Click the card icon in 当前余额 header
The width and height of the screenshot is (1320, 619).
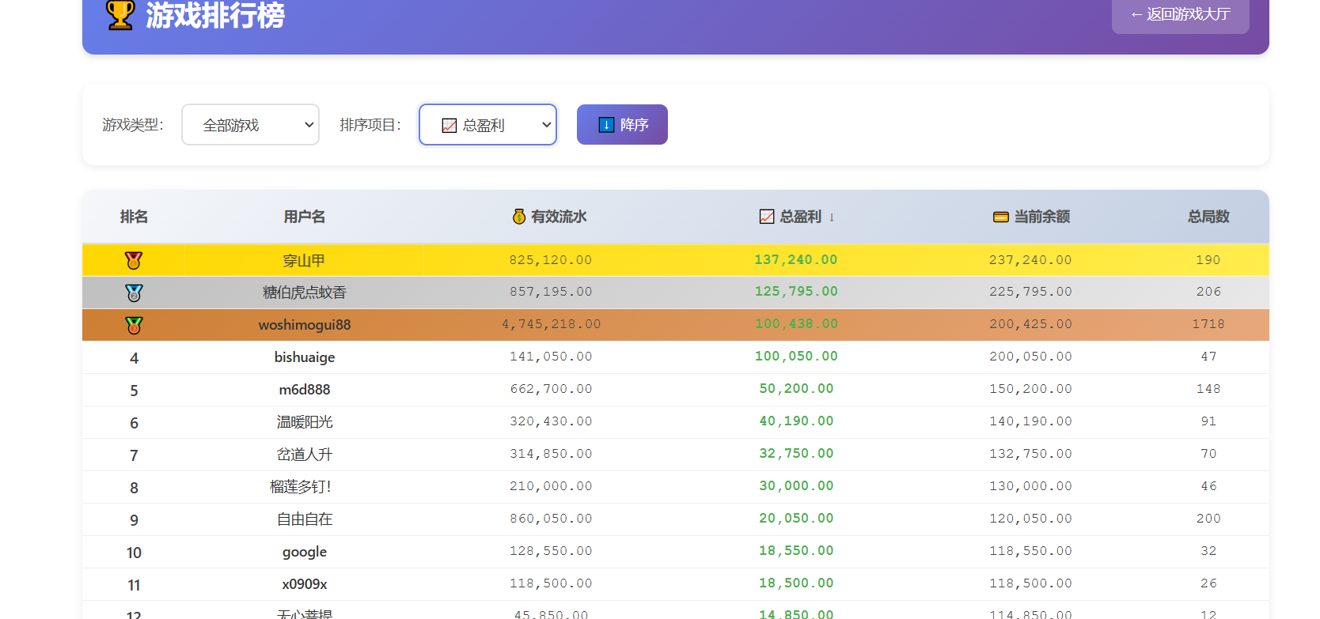click(x=1001, y=217)
